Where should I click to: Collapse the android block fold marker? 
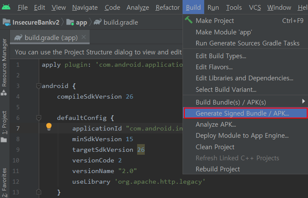39,86
